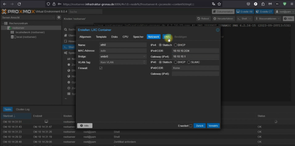Switch to the Cluster-Log tab

tap(23, 109)
